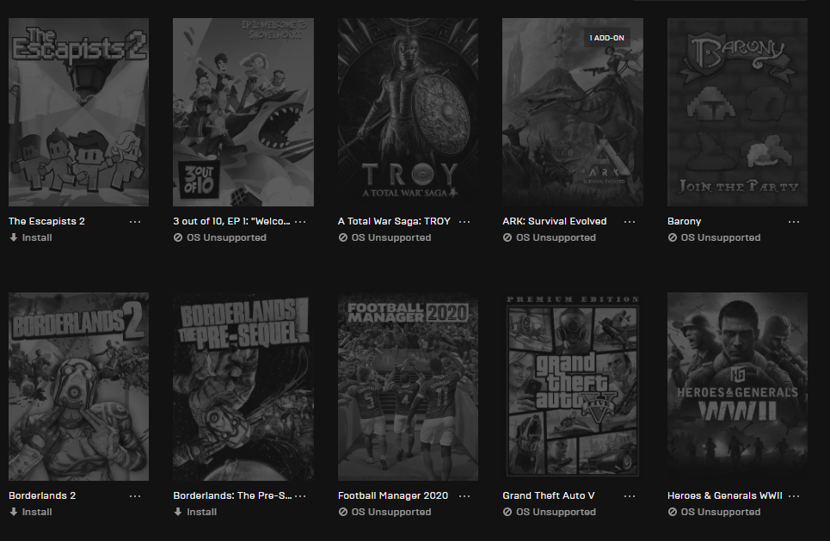This screenshot has height=541, width=830.
Task: Select the Barony cover art
Action: [x=737, y=112]
